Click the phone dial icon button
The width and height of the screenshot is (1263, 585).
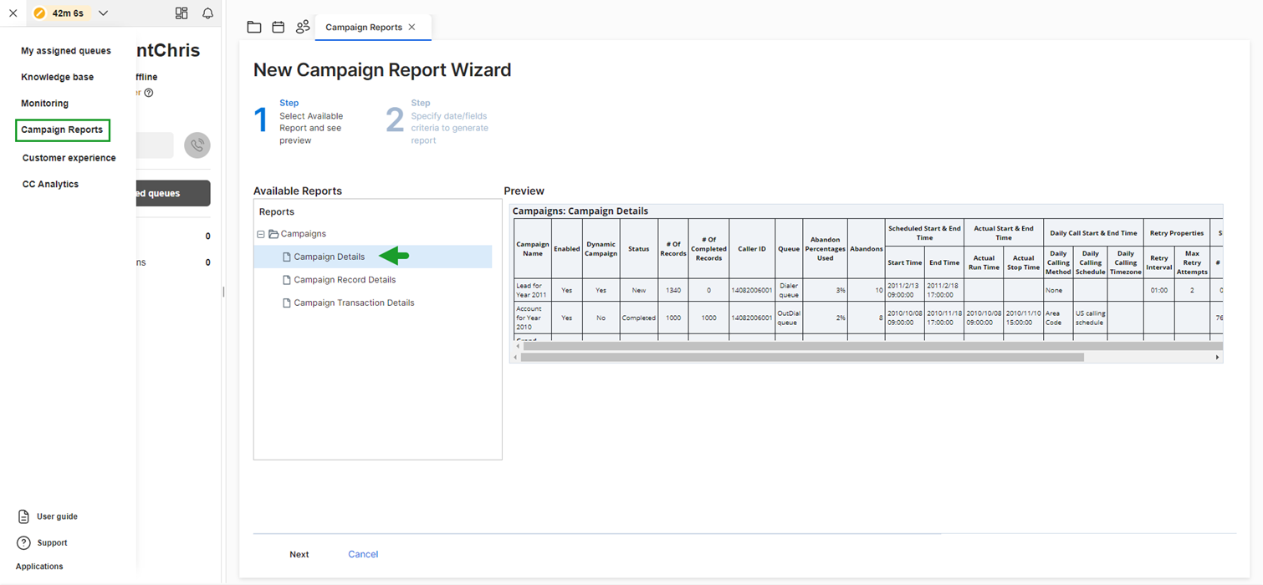pos(197,145)
